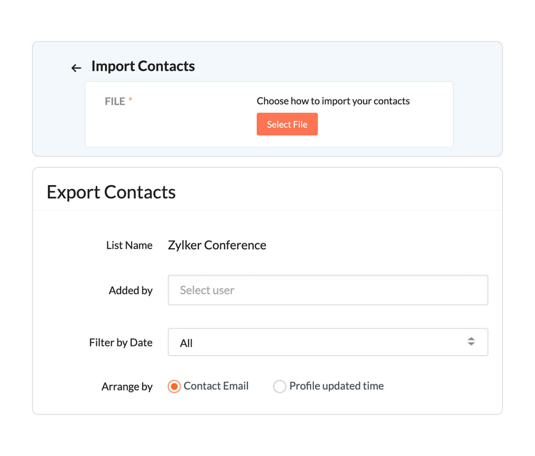Select the Contact Email radio button

click(x=174, y=386)
